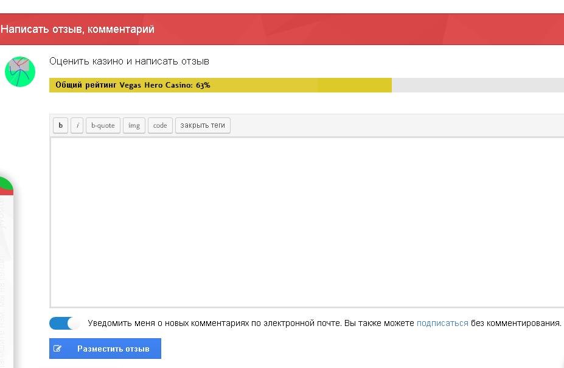564x368 pixels.
Task: Click the pencil icon on the submit button
Action: [x=58, y=349]
